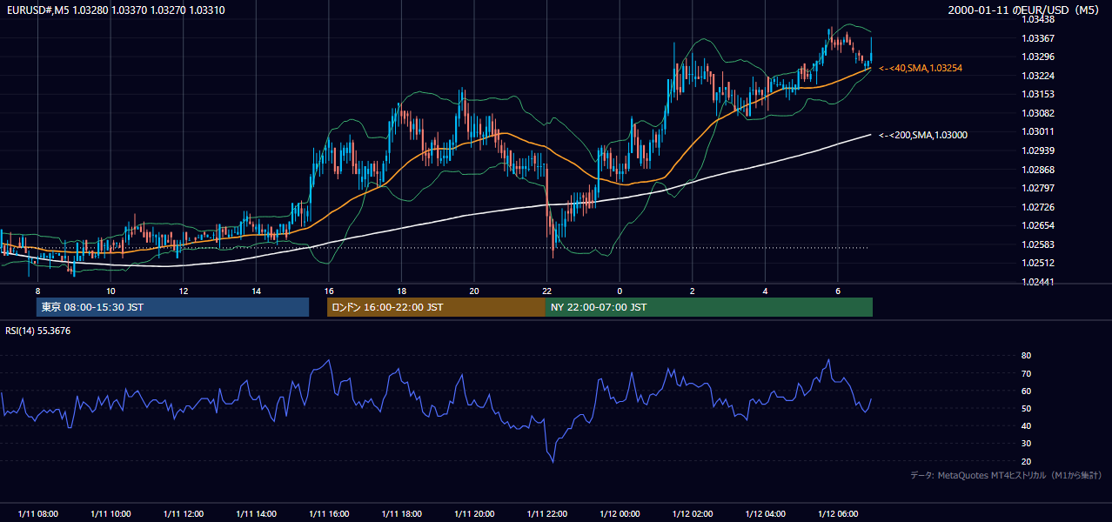Click the white 200 SMA 1.03000 label
The width and height of the screenshot is (1112, 522).
point(923,135)
